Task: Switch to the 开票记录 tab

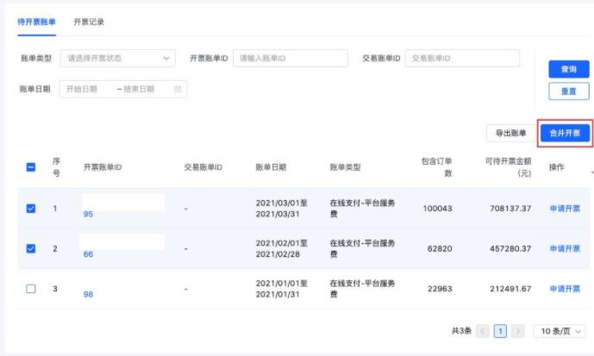Action: (89, 22)
